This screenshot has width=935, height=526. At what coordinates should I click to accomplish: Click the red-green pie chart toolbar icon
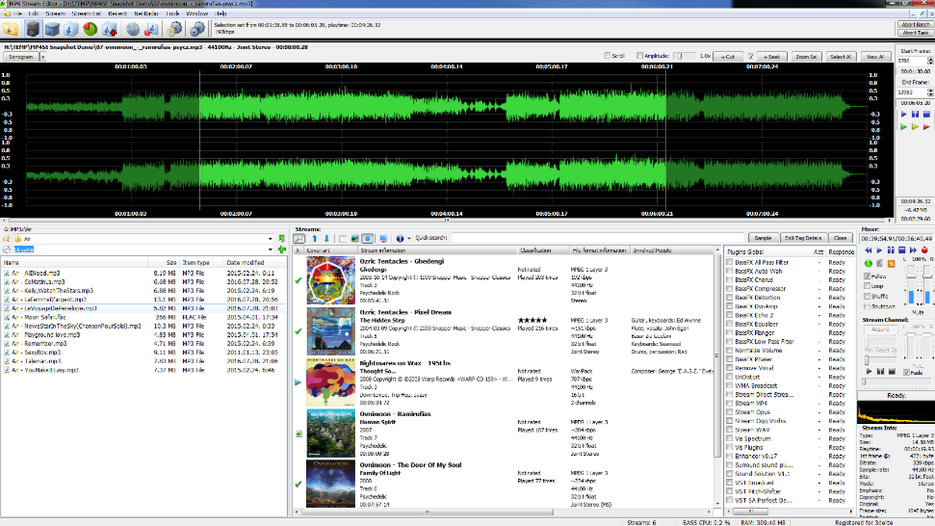click(x=90, y=29)
